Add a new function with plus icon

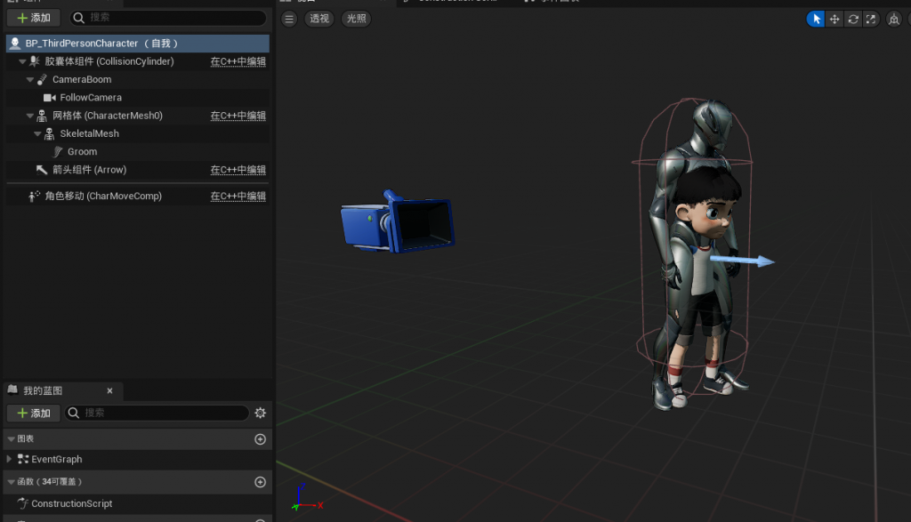point(261,482)
